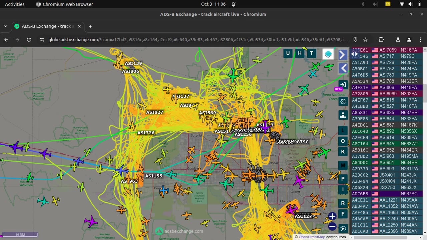Select the ASI139 aircraft label

(x=133, y=63)
